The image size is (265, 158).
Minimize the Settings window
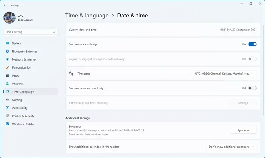tap(242, 3)
